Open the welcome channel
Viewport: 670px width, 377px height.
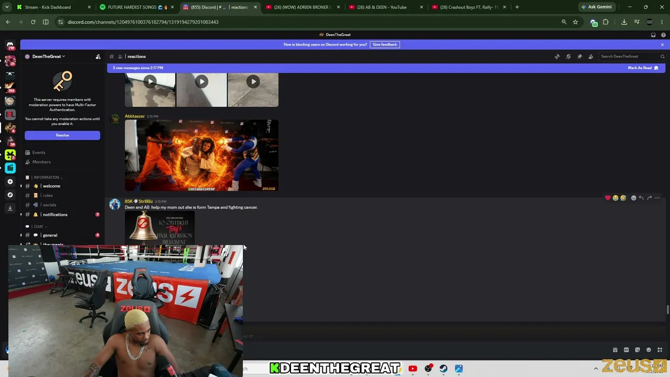62,186
